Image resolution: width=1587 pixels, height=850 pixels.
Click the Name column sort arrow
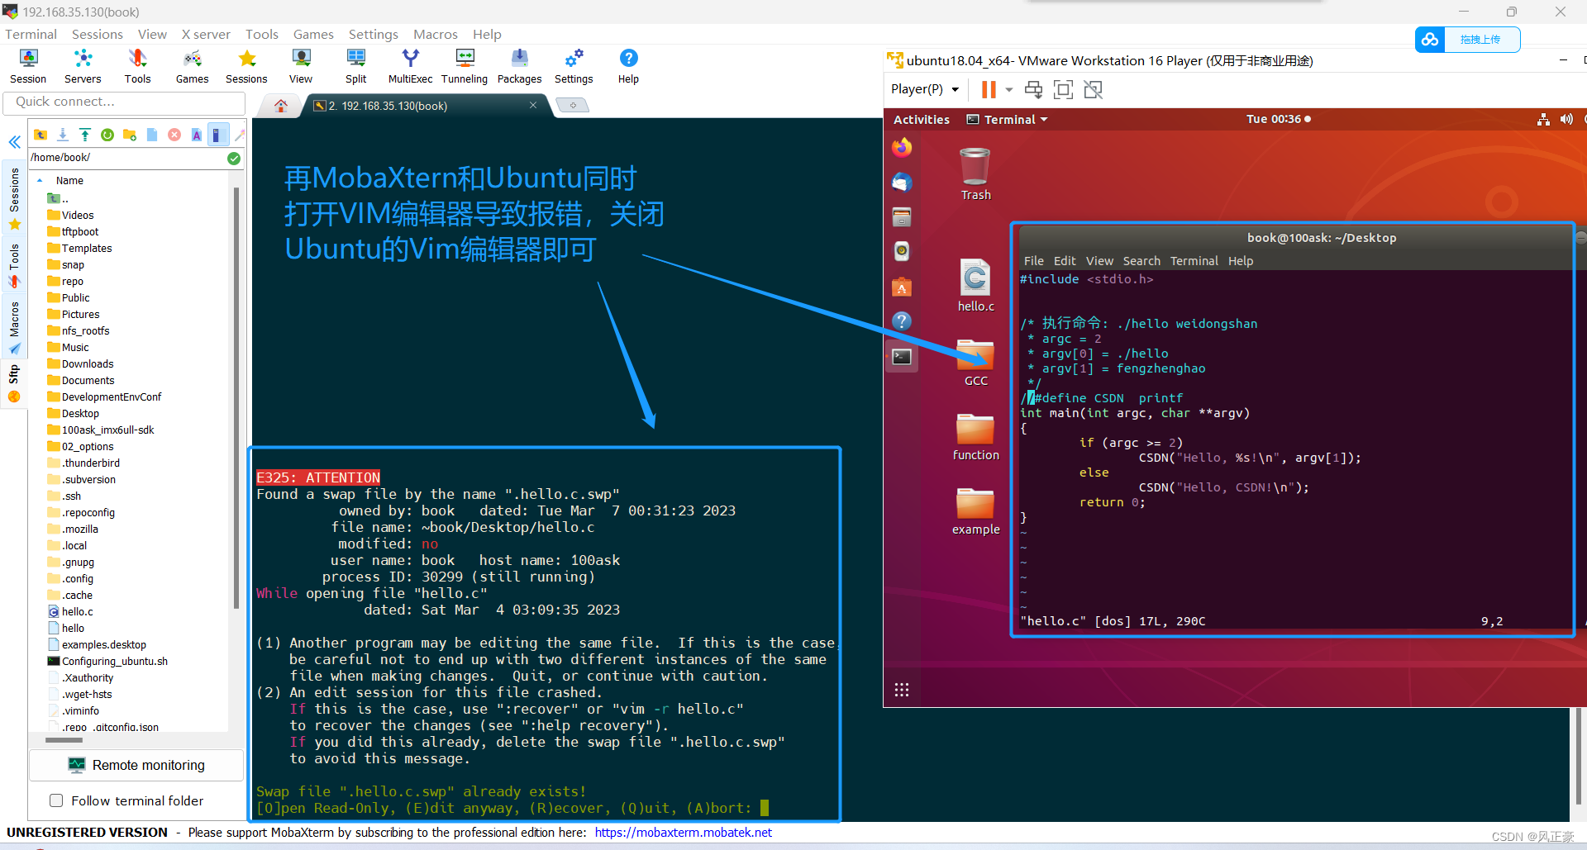pyautogui.click(x=40, y=180)
